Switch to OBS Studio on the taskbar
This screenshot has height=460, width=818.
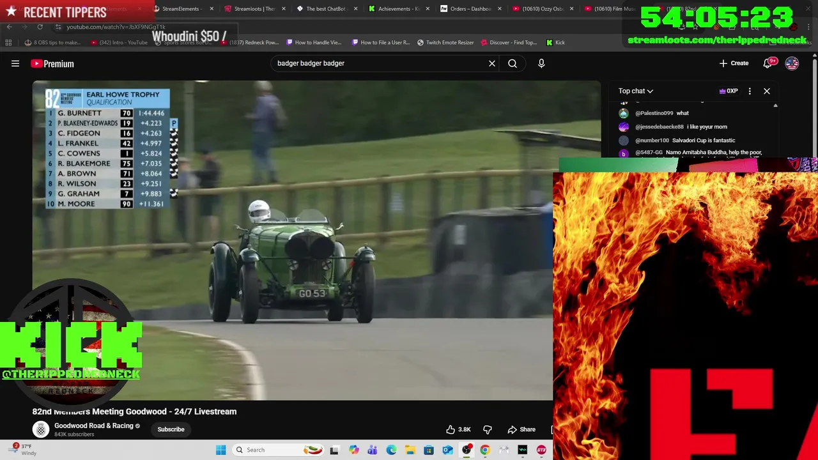coord(467,450)
